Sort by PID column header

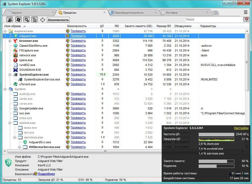pyautogui.click(x=114, y=26)
